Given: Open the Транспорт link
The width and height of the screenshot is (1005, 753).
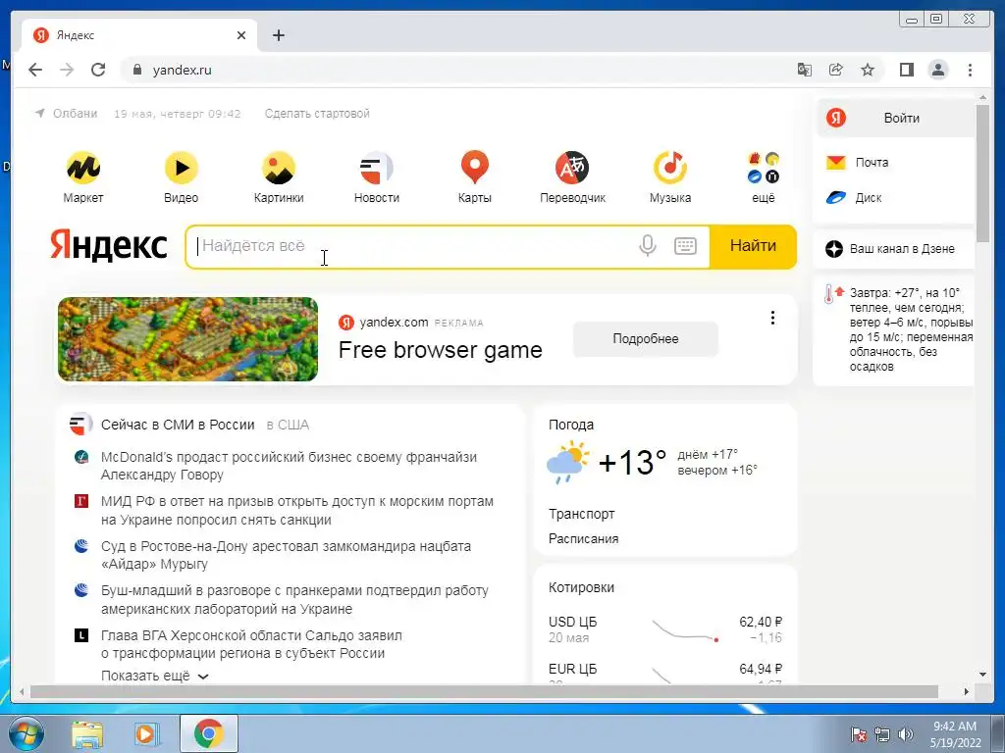Looking at the screenshot, I should [x=581, y=514].
